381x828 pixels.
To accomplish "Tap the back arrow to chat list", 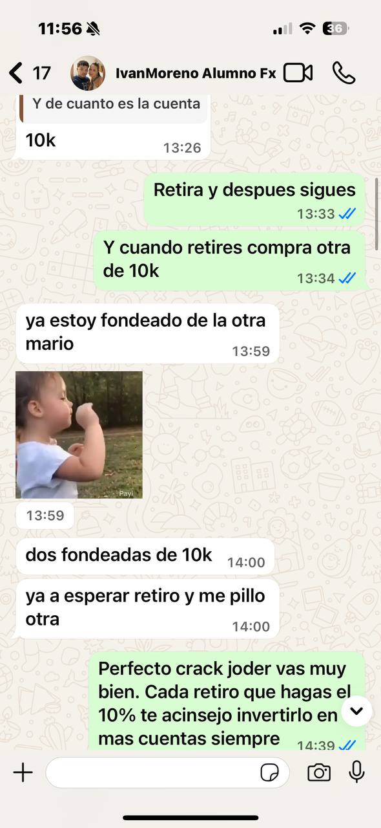I will pyautogui.click(x=16, y=72).
